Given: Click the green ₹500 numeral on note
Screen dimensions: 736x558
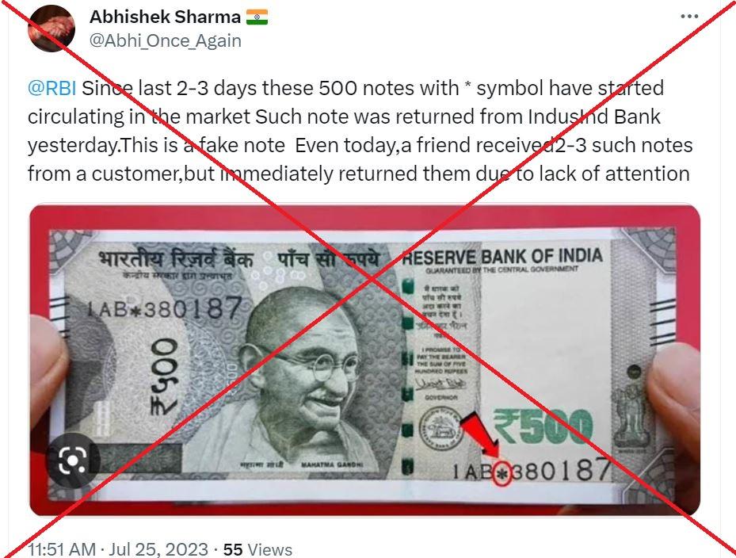Looking at the screenshot, I should point(543,426).
